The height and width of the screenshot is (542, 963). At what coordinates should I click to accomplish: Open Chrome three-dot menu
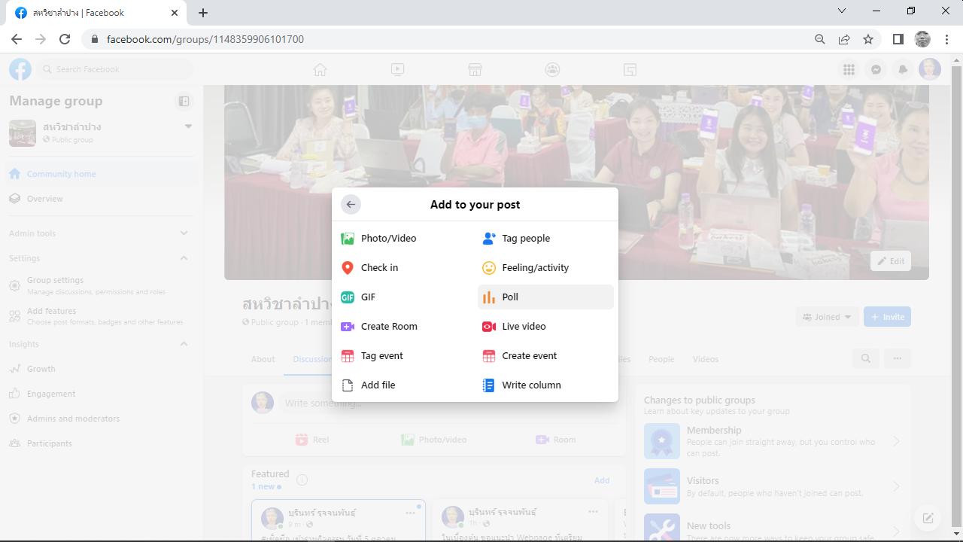point(947,39)
